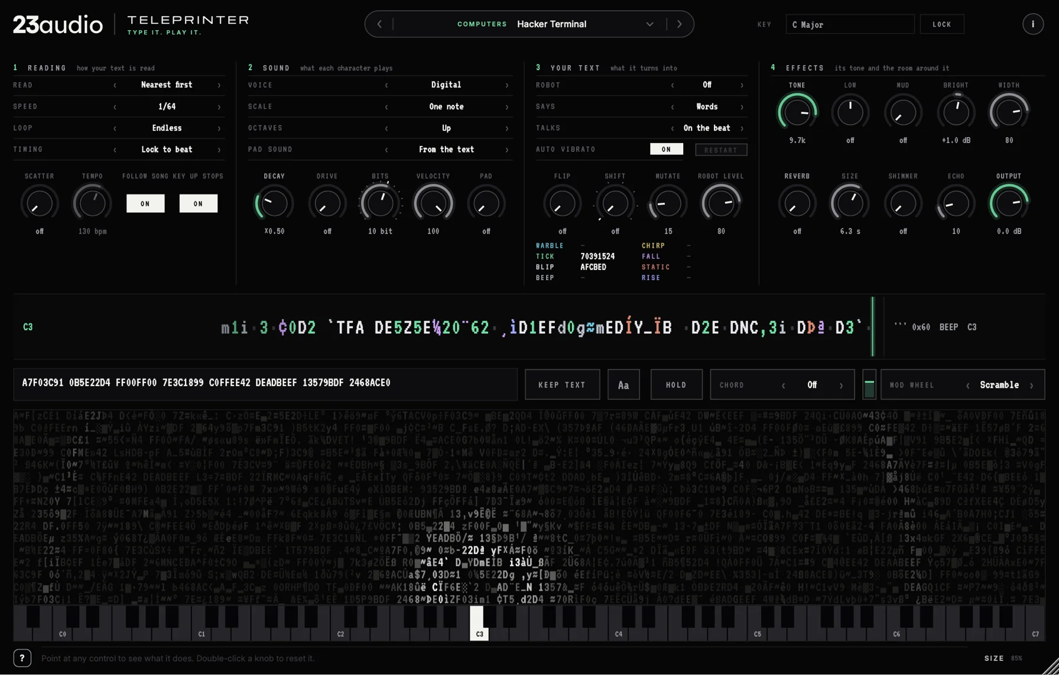The height and width of the screenshot is (675, 1059).
Task: Open the preset list dropdown chevron
Action: [649, 24]
